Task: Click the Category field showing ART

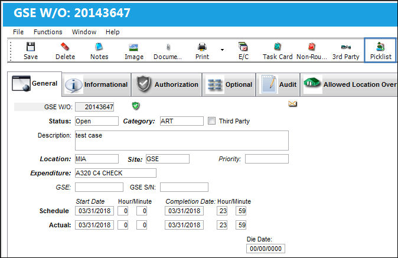Action: click(182, 121)
